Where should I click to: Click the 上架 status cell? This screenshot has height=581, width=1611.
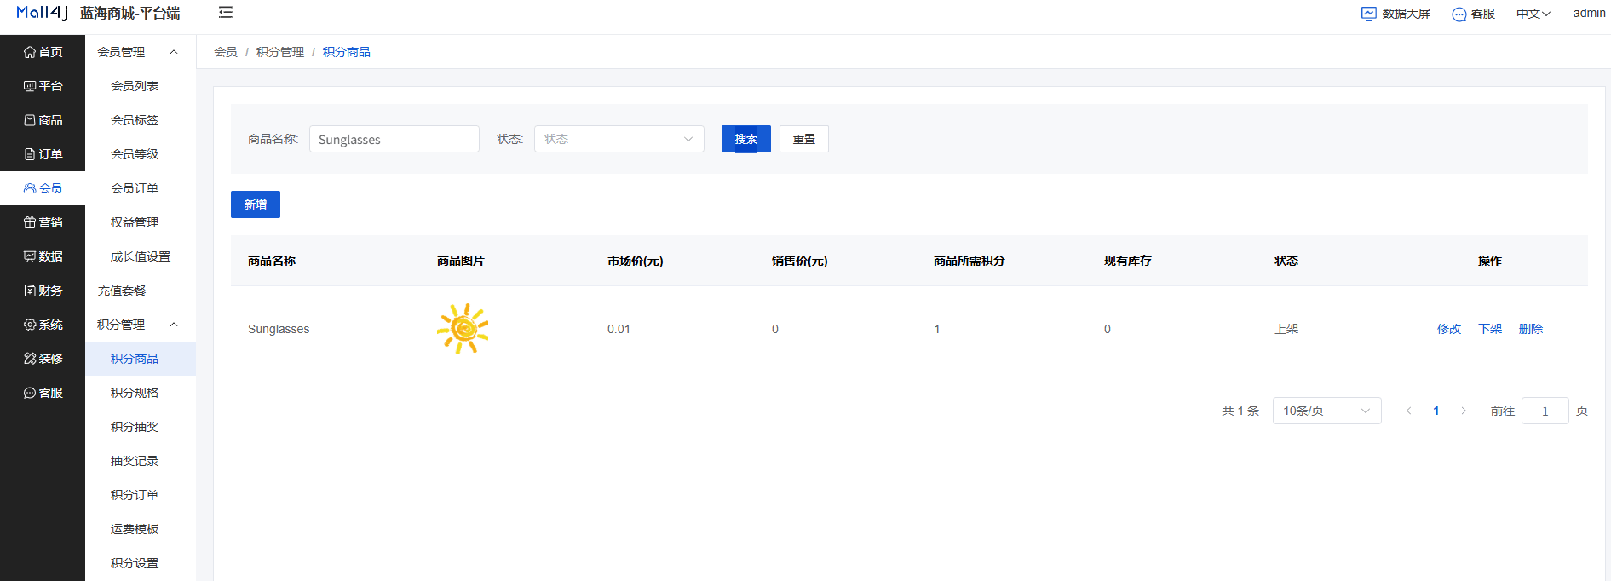1286,329
